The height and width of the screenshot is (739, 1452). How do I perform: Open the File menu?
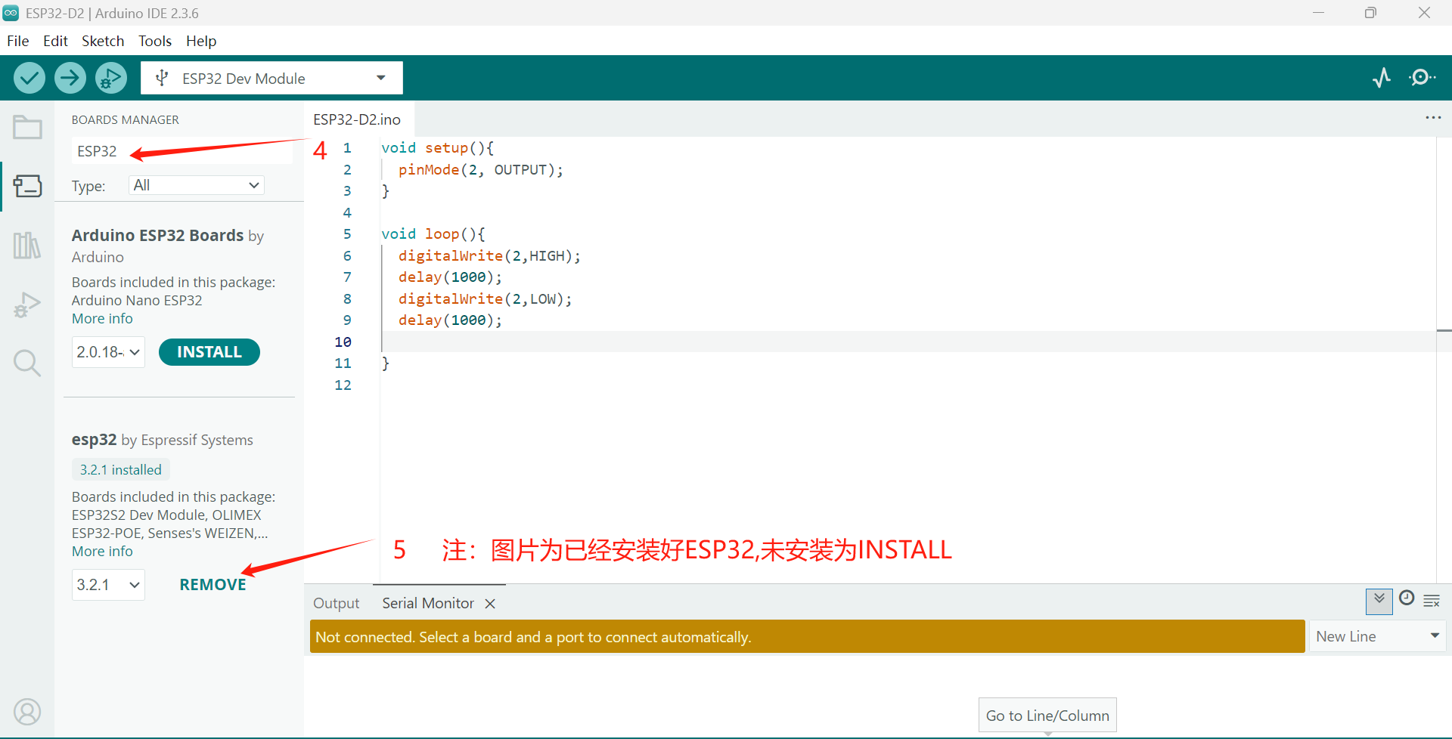[17, 41]
